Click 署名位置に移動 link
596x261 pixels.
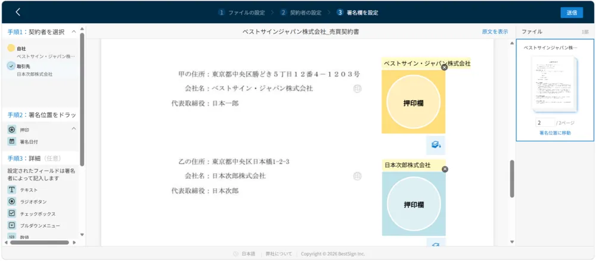tap(555, 133)
